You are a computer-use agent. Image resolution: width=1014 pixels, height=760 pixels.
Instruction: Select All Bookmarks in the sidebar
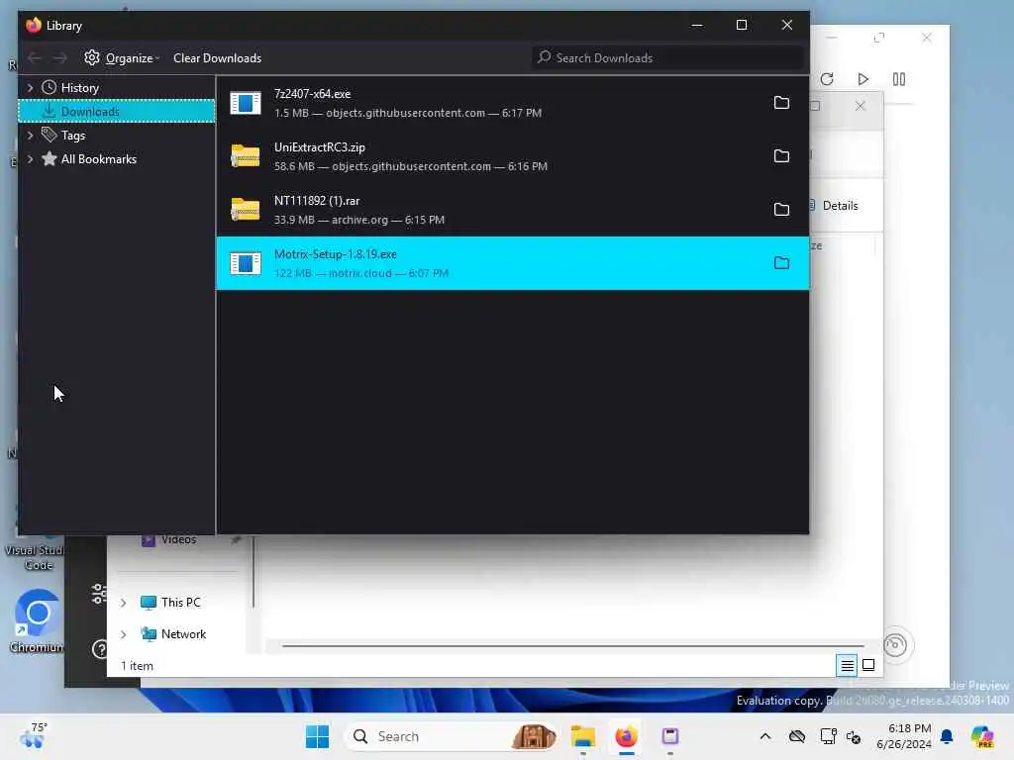pyautogui.click(x=98, y=159)
